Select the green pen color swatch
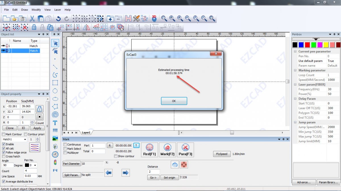Screen dimensions: 341x191 click(313, 45)
